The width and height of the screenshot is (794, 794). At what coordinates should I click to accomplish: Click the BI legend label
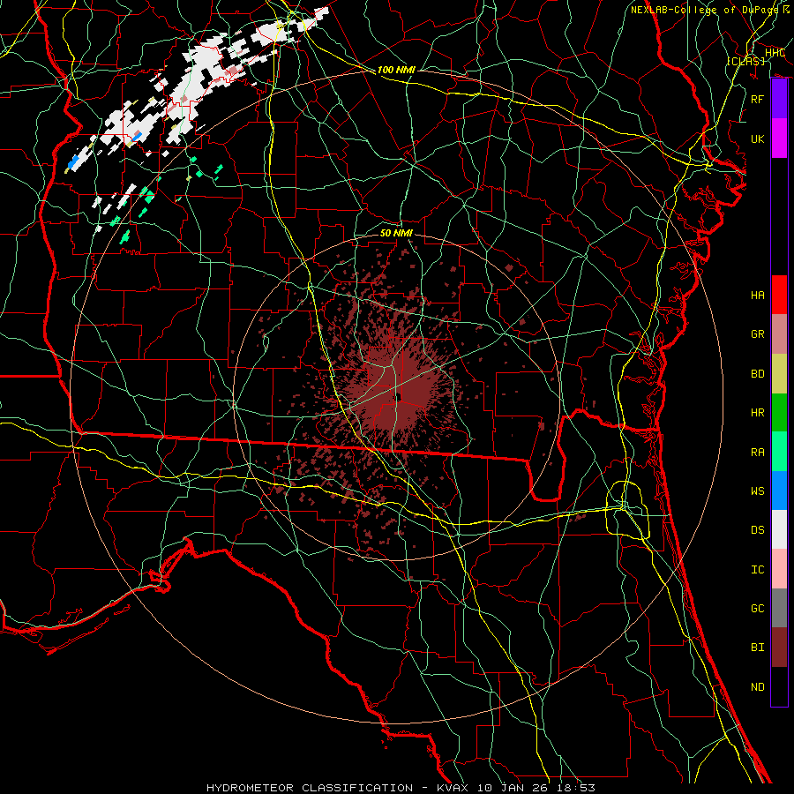758,648
